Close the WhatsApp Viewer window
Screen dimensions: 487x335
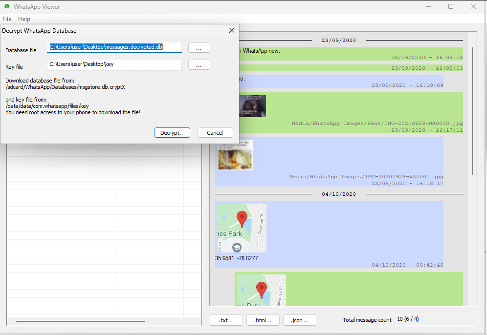coord(473,6)
